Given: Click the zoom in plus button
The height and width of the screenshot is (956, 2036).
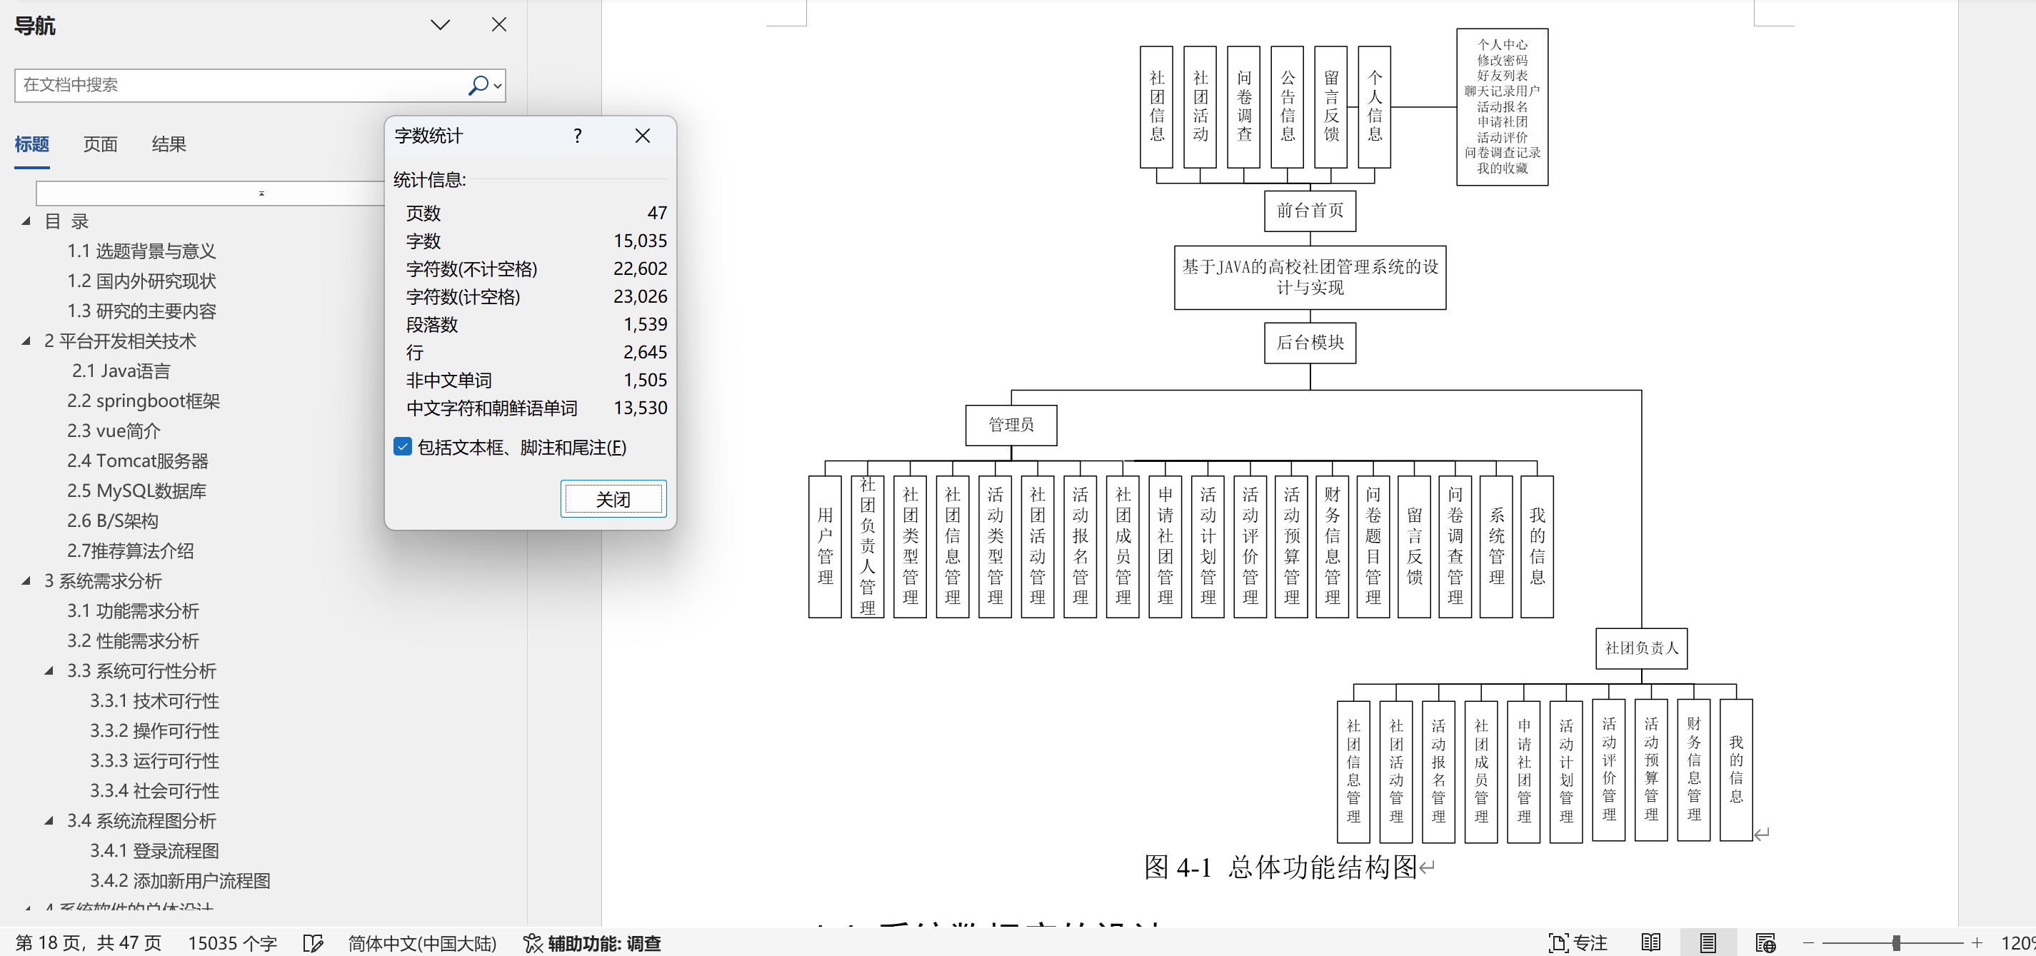Looking at the screenshot, I should [x=1977, y=943].
